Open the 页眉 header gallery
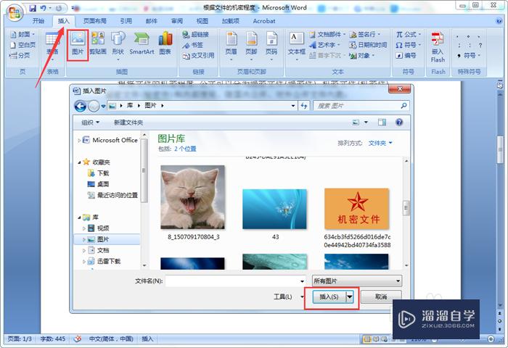 tap(232, 46)
